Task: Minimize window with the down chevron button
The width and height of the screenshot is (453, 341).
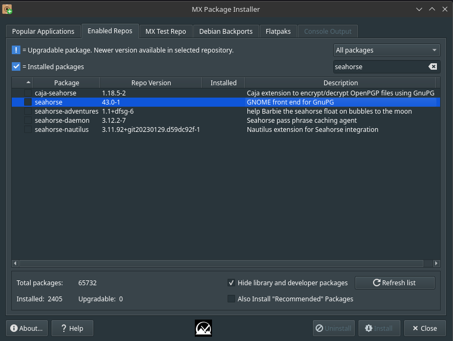Action: point(419,9)
